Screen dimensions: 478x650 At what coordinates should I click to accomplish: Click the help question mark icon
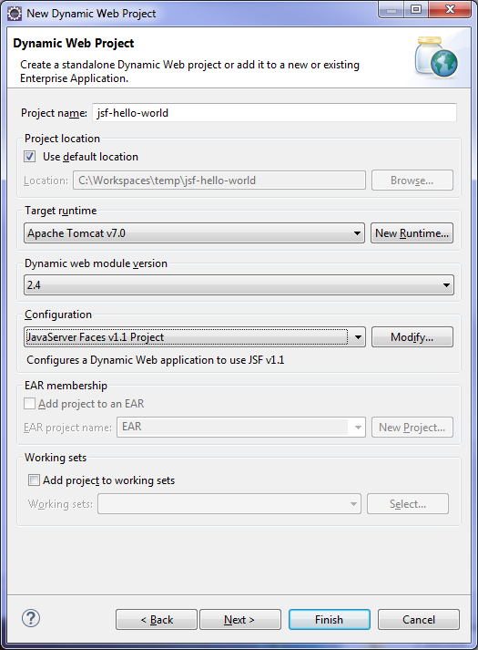(x=31, y=618)
